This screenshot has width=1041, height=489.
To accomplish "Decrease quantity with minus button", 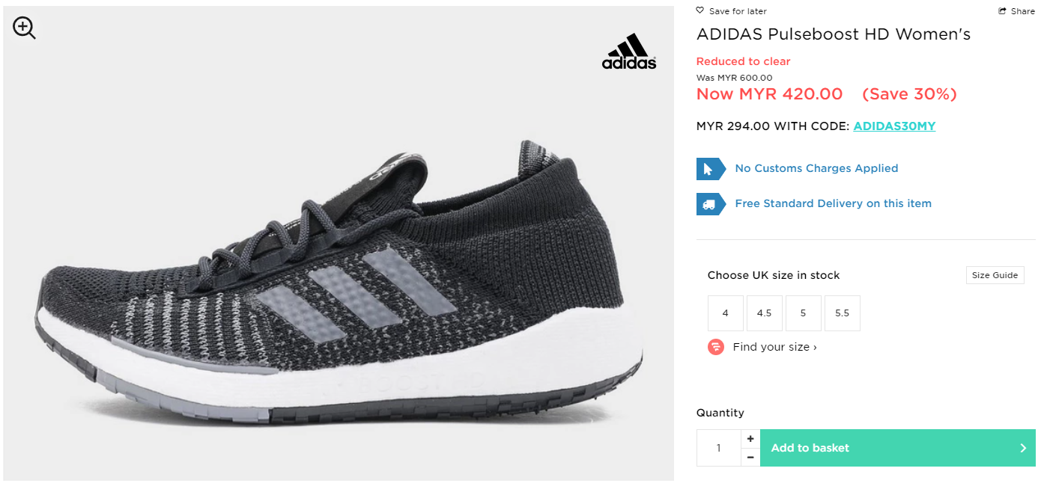I will [x=750, y=457].
